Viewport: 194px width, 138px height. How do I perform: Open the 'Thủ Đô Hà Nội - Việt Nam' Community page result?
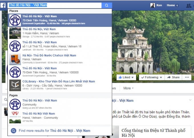pyautogui.click(x=60, y=104)
